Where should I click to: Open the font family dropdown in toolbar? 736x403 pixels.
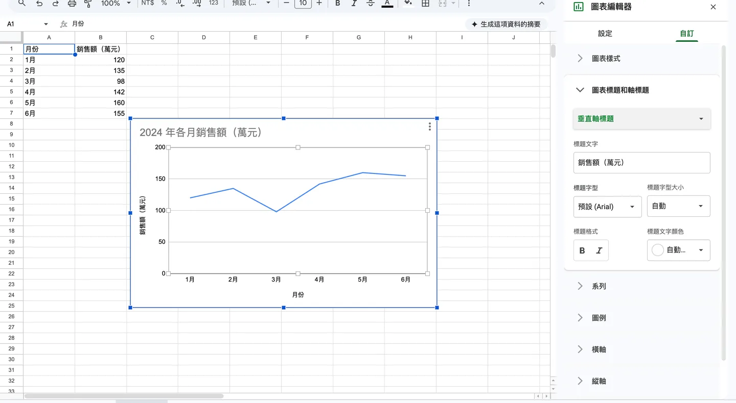pyautogui.click(x=251, y=4)
